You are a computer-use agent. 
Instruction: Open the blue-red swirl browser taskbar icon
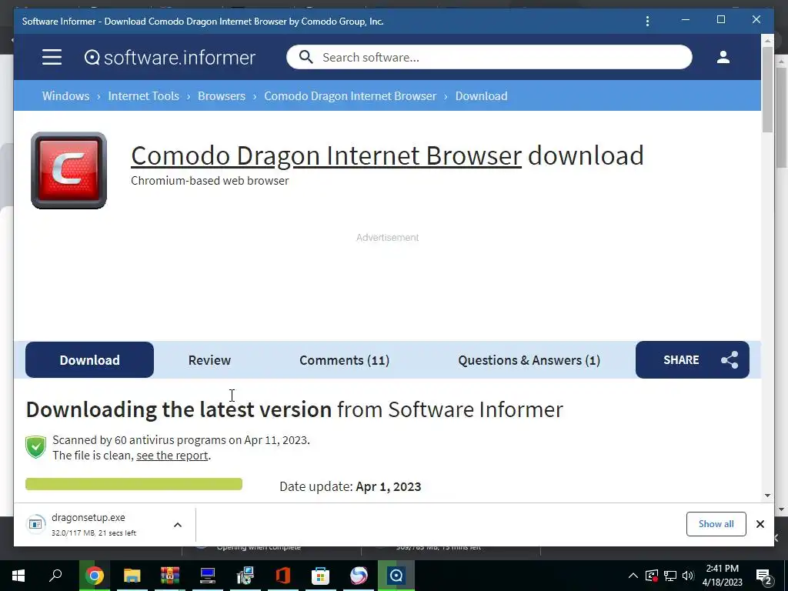359,576
